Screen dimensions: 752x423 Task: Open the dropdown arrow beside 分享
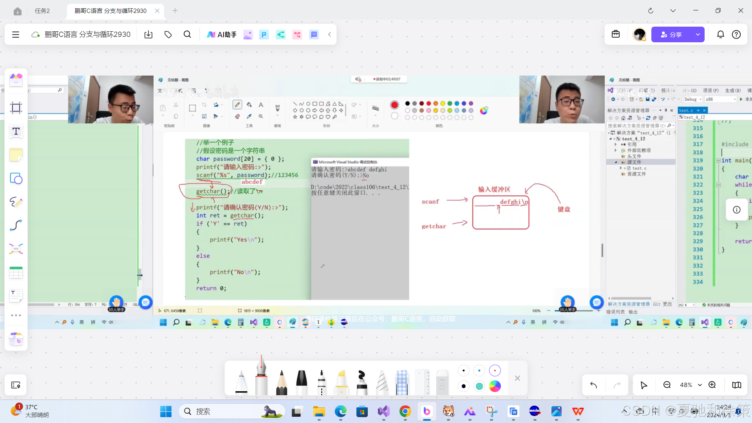coord(698,34)
